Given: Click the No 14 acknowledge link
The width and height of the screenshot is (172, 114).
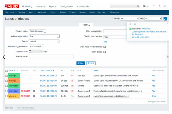Looking at the screenshot, I should [x=73, y=86].
